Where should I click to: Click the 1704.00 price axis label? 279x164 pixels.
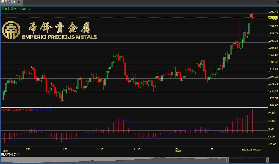pos(273,105)
